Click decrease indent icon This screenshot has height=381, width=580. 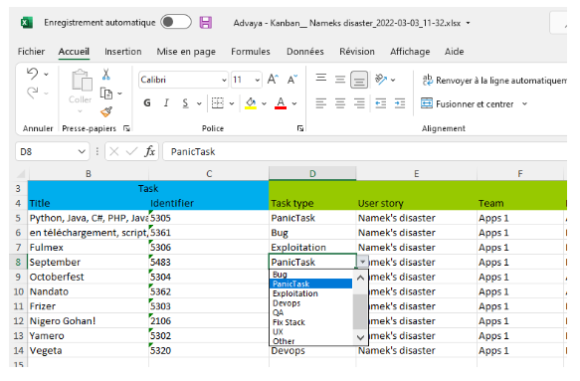(381, 103)
